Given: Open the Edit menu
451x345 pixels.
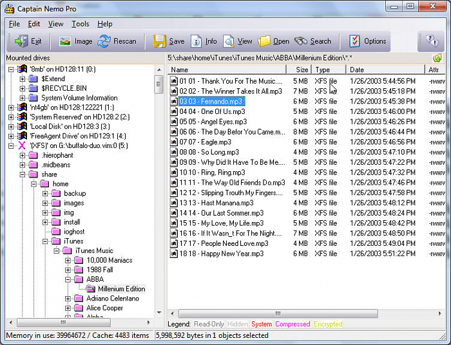Looking at the screenshot, I should pyautogui.click(x=34, y=24).
